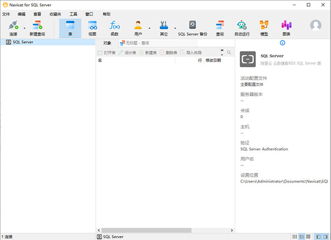This screenshot has width=331, height=240.
Task: Click the user avatar profile icon
Action: pyautogui.click(x=315, y=25)
